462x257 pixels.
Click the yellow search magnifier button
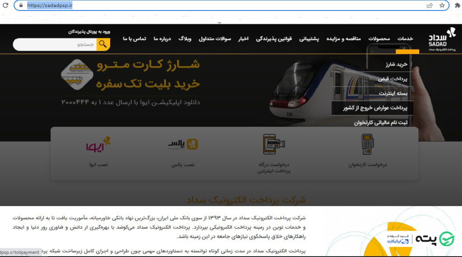click(x=103, y=44)
